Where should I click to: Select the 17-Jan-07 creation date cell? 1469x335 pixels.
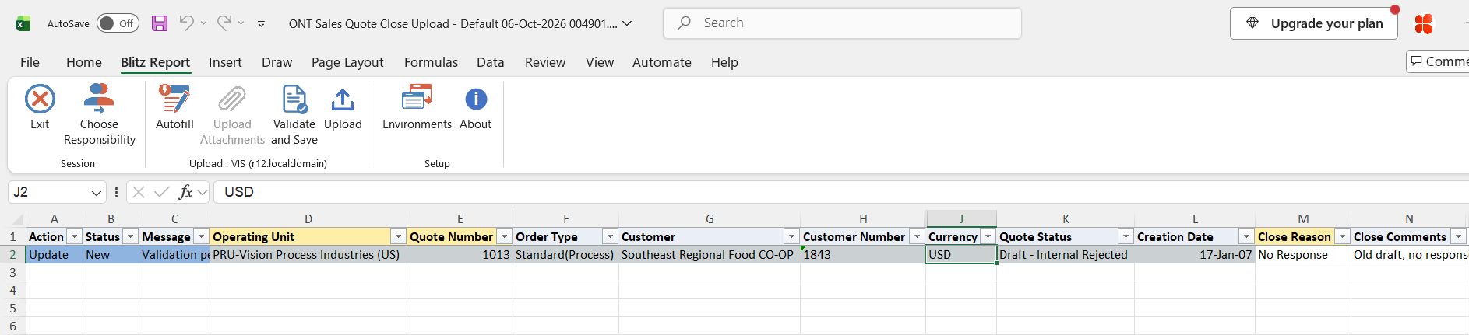tap(1194, 254)
